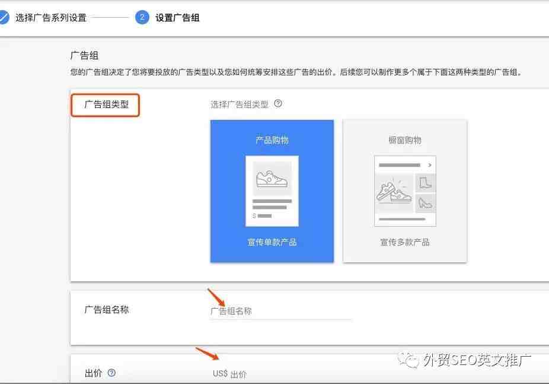Click the chevron arrow in 橱窗购物 illustration
Screen dimensions: 549x384
click(x=430, y=164)
